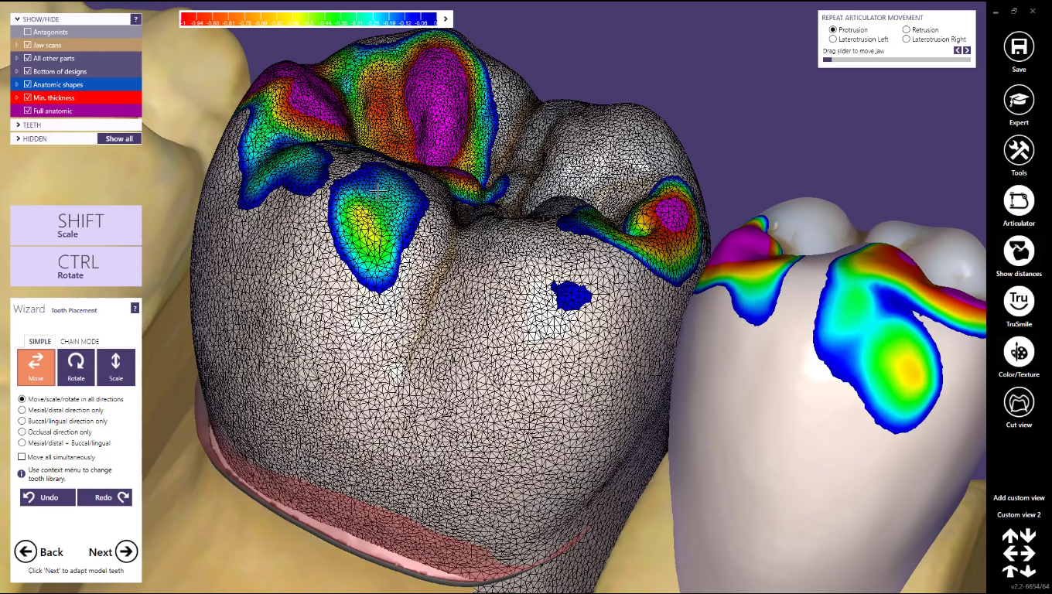Click the right arrow view icon
This screenshot has width=1052, height=594.
pyautogui.click(x=1028, y=554)
